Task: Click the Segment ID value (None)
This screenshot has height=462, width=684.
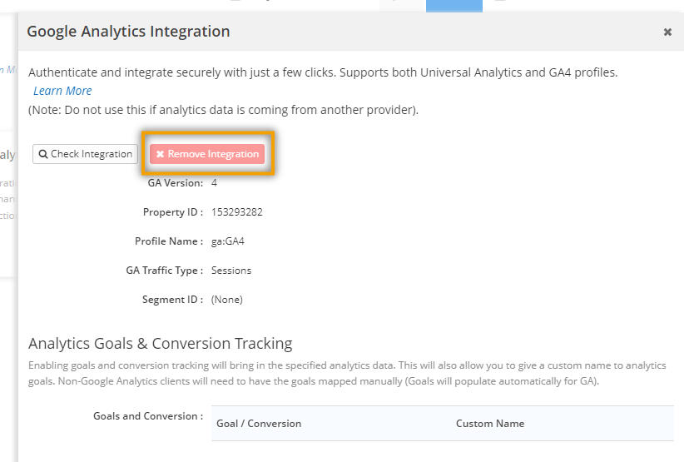Action: point(227,300)
